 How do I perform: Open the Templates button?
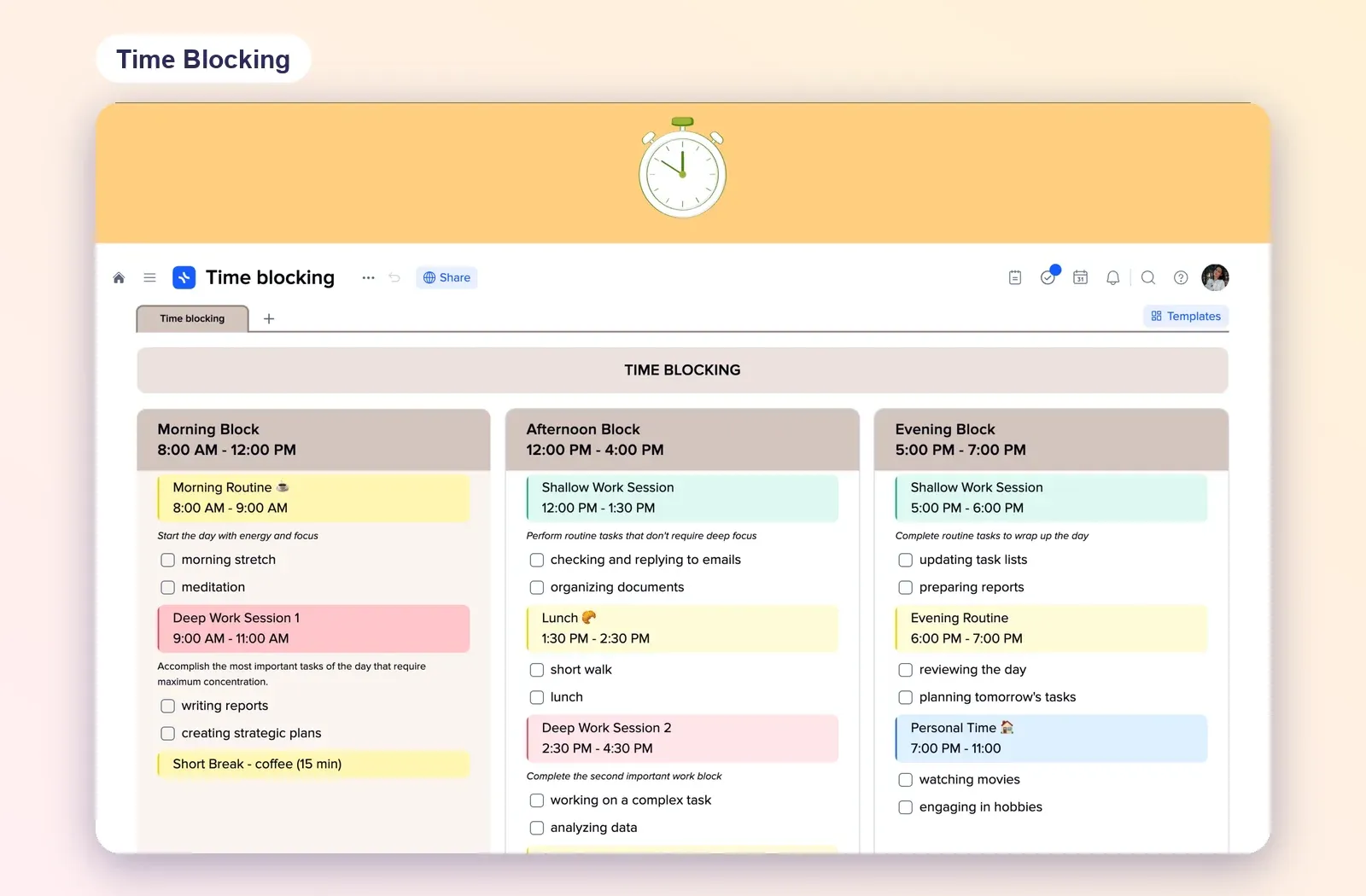pyautogui.click(x=1186, y=316)
